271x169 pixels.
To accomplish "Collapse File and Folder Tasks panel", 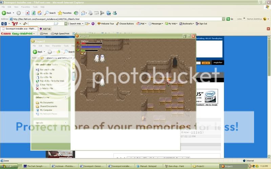I will (66, 64).
